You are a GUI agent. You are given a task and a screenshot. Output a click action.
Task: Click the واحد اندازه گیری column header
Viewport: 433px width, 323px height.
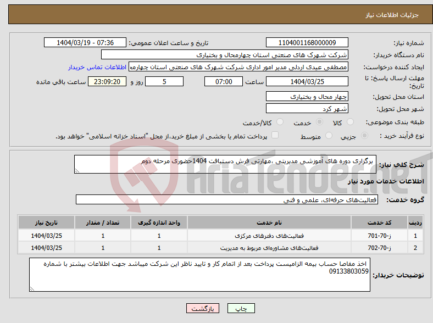pyautogui.click(x=159, y=222)
